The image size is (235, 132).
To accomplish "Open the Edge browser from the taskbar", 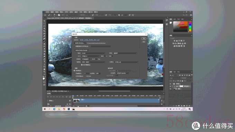I will coord(54,109).
